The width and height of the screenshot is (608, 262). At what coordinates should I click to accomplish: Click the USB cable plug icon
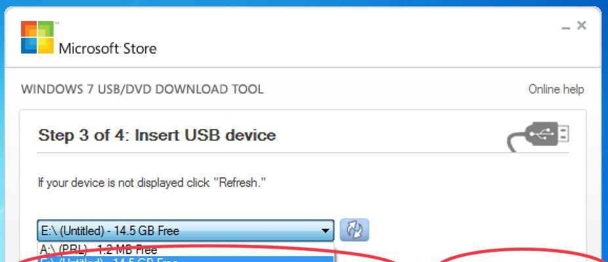(538, 136)
